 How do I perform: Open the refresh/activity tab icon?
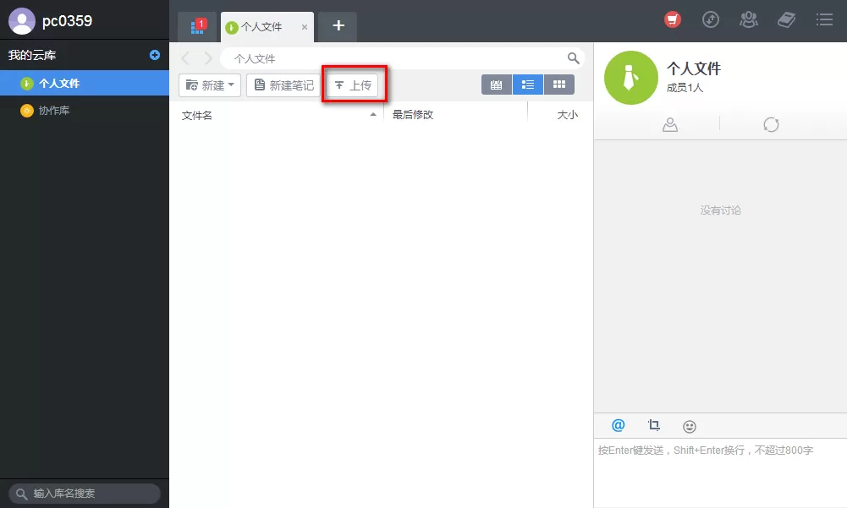pos(771,125)
